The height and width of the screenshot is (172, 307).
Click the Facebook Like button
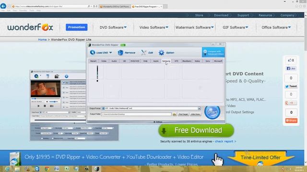click(291, 68)
